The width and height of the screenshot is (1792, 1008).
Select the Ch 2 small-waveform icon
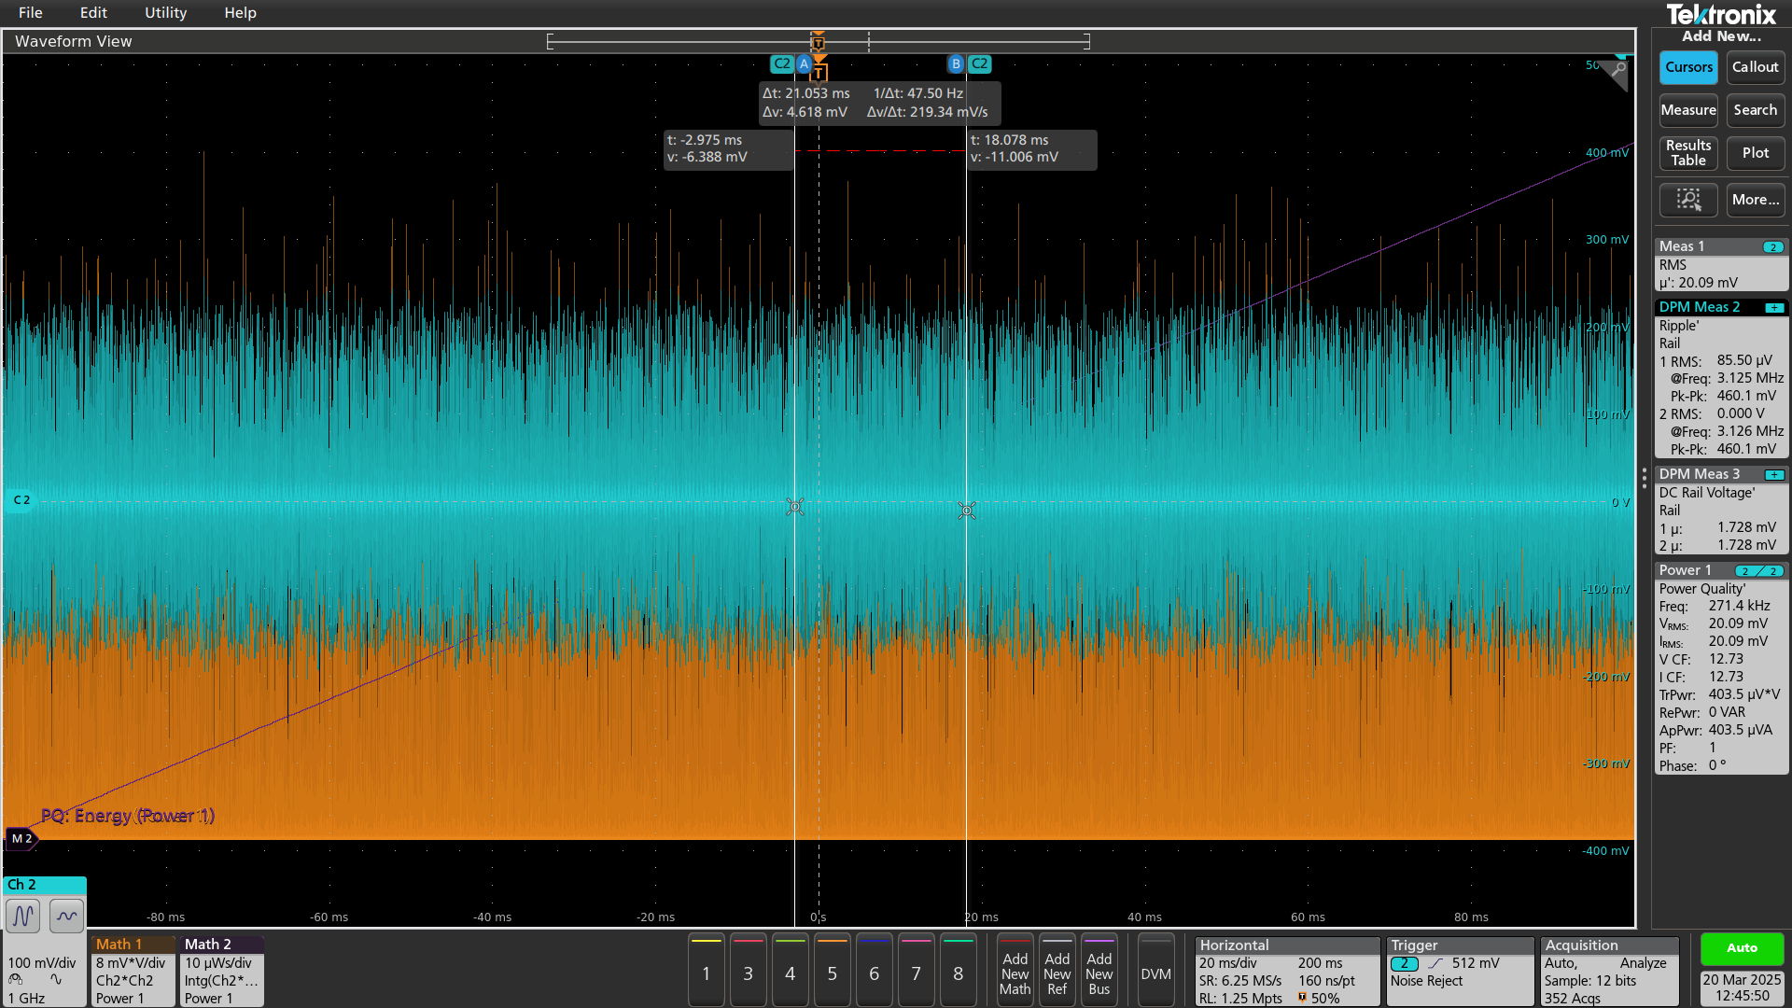coord(66,917)
